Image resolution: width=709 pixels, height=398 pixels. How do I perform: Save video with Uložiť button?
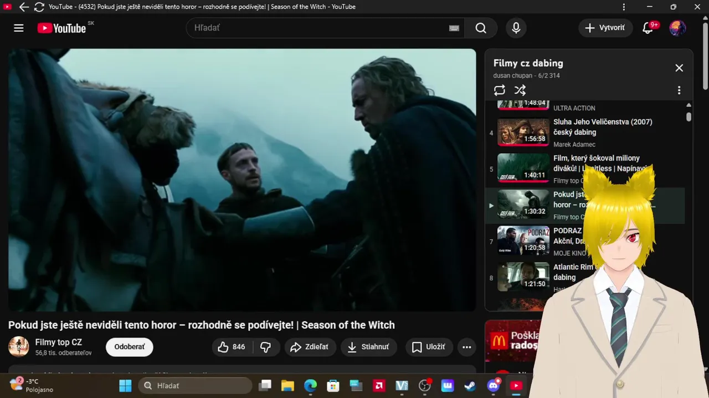(429, 347)
